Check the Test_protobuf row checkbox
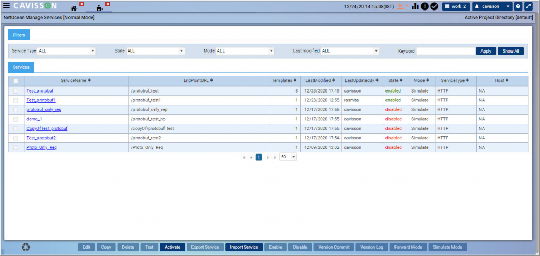Screen dimensions: 540x256 click(16, 91)
